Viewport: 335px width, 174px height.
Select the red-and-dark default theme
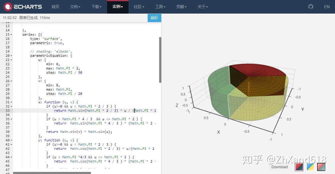[299, 166]
